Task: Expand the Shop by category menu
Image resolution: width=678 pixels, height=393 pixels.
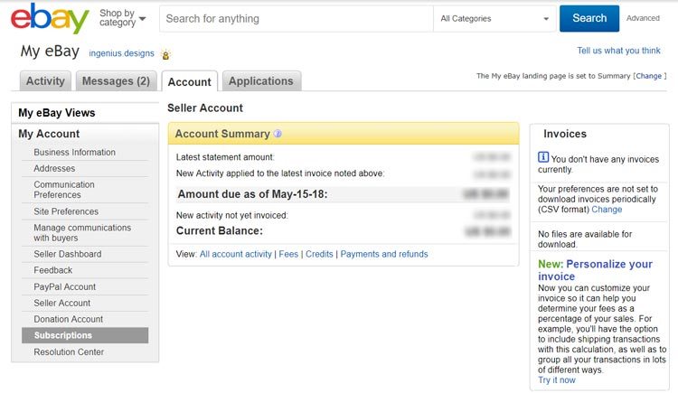Action: coord(122,18)
